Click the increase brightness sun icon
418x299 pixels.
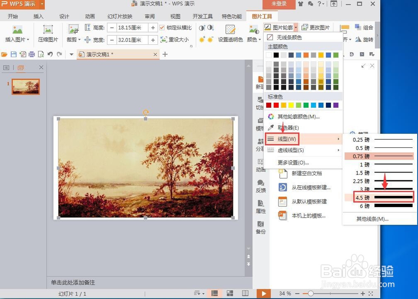pyautogui.click(x=202, y=40)
